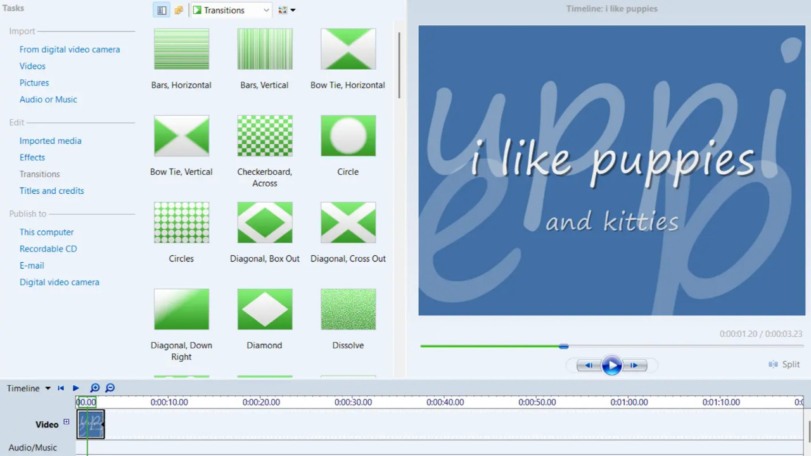Open Imported media collection
The image size is (811, 456).
click(51, 141)
